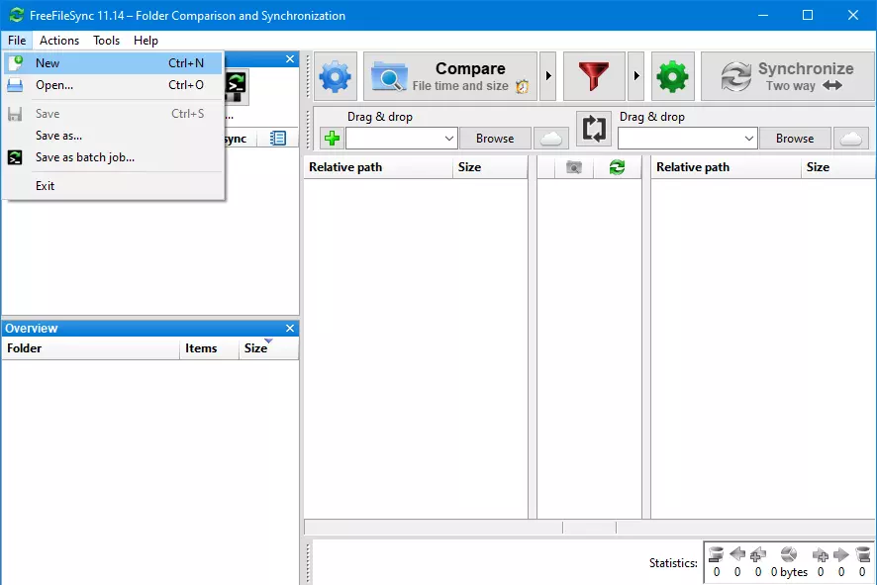Viewport: 877px width, 585px height.
Task: Sort Overview by Size column
Action: point(268,348)
